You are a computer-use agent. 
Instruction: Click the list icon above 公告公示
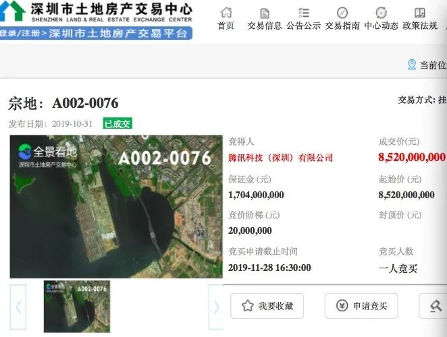(304, 13)
